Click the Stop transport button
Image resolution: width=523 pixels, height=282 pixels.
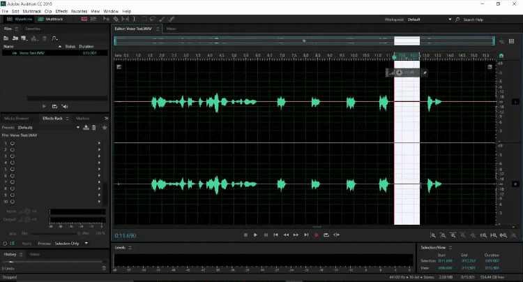pos(245,235)
